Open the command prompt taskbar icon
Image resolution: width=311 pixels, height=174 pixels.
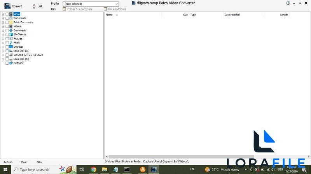point(127,169)
